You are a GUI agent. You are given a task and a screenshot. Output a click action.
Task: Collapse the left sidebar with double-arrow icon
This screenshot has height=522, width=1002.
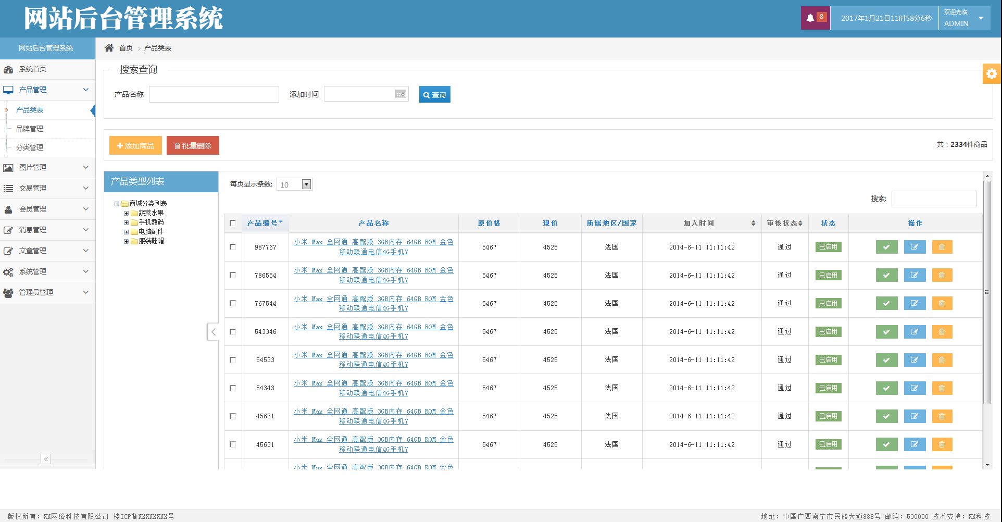pyautogui.click(x=46, y=459)
